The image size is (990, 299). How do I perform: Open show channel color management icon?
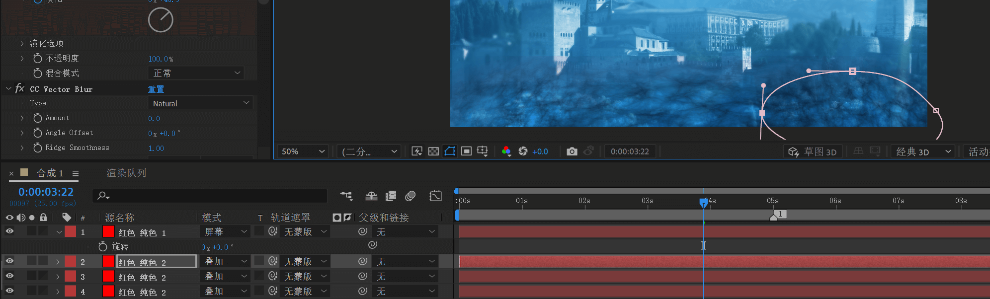coord(506,151)
